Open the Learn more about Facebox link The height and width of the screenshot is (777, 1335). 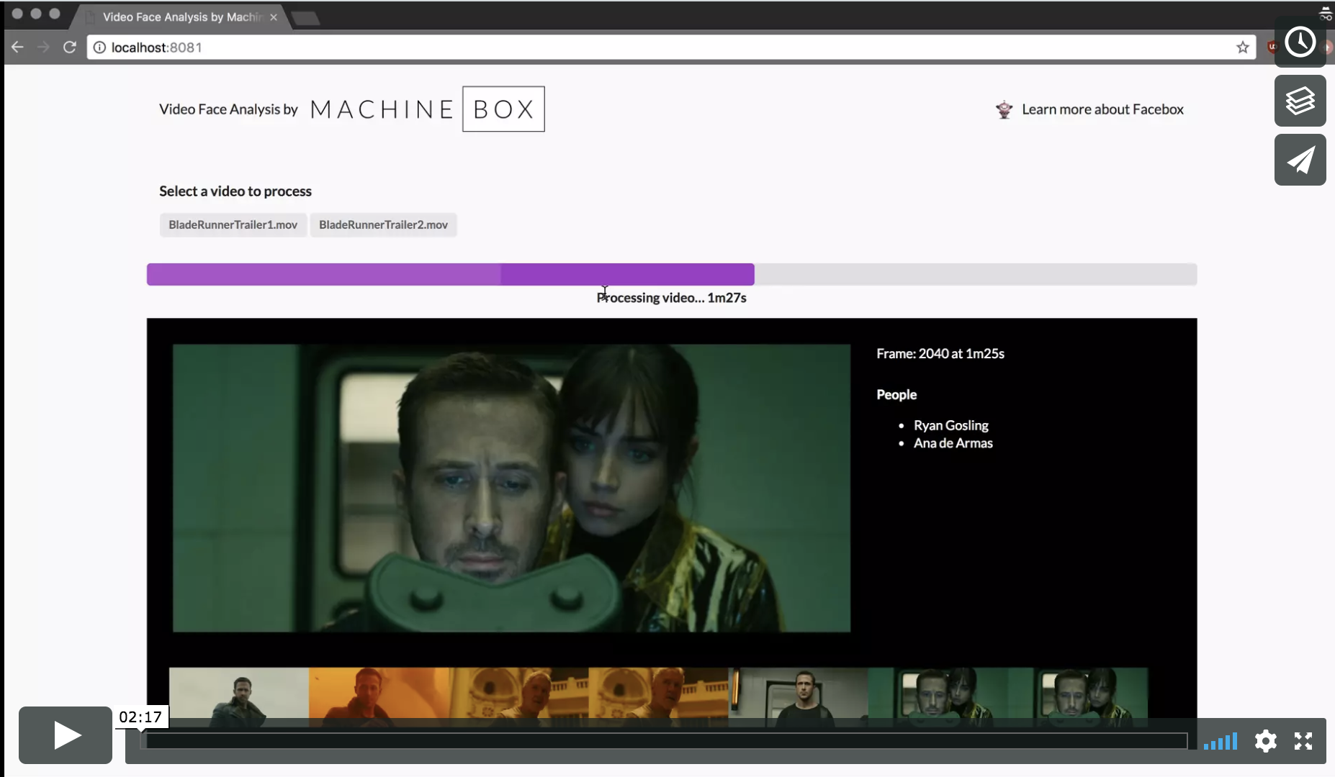(1102, 109)
